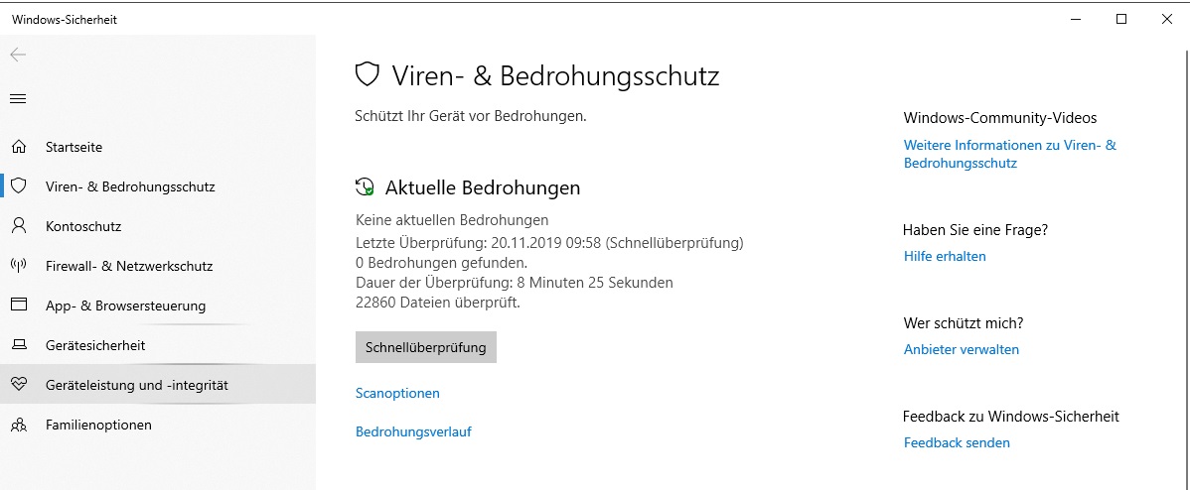Close the Windows-Sicherheit window
This screenshot has height=490, width=1190.
point(1166,20)
